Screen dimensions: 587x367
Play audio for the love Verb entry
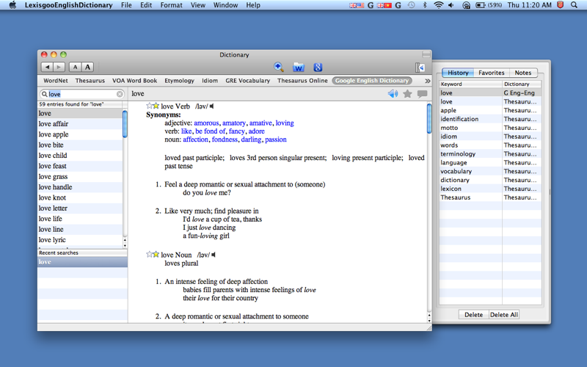coord(213,106)
